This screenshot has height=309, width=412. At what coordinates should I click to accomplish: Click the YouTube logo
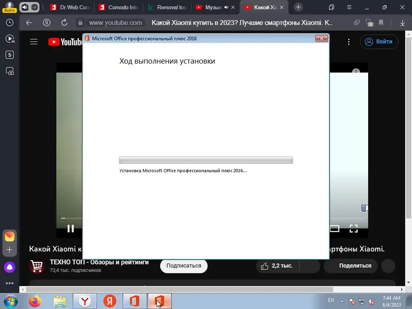[x=65, y=42]
